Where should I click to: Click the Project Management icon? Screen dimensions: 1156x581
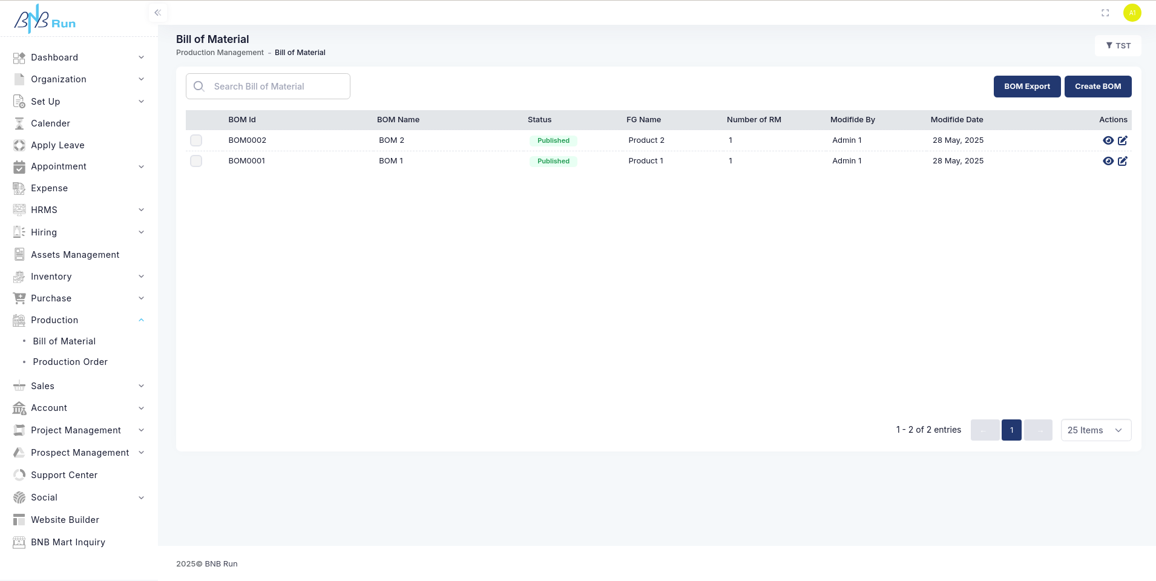pyautogui.click(x=19, y=430)
